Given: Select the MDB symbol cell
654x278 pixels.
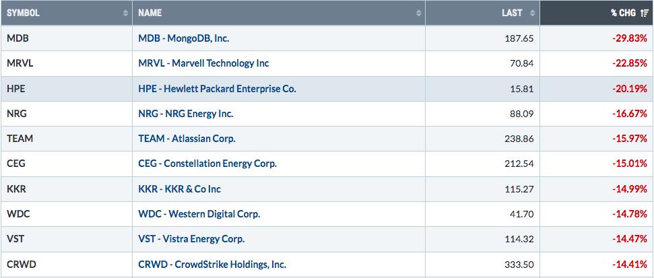Looking at the screenshot, I should [x=66, y=38].
